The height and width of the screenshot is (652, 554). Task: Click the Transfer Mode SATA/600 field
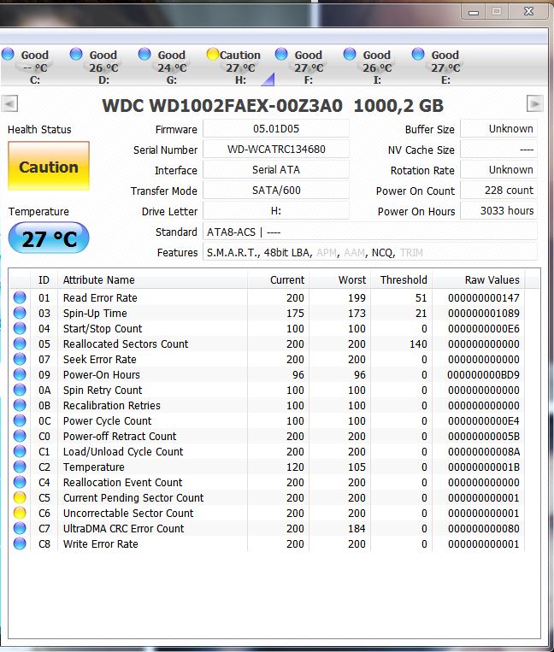click(x=276, y=191)
